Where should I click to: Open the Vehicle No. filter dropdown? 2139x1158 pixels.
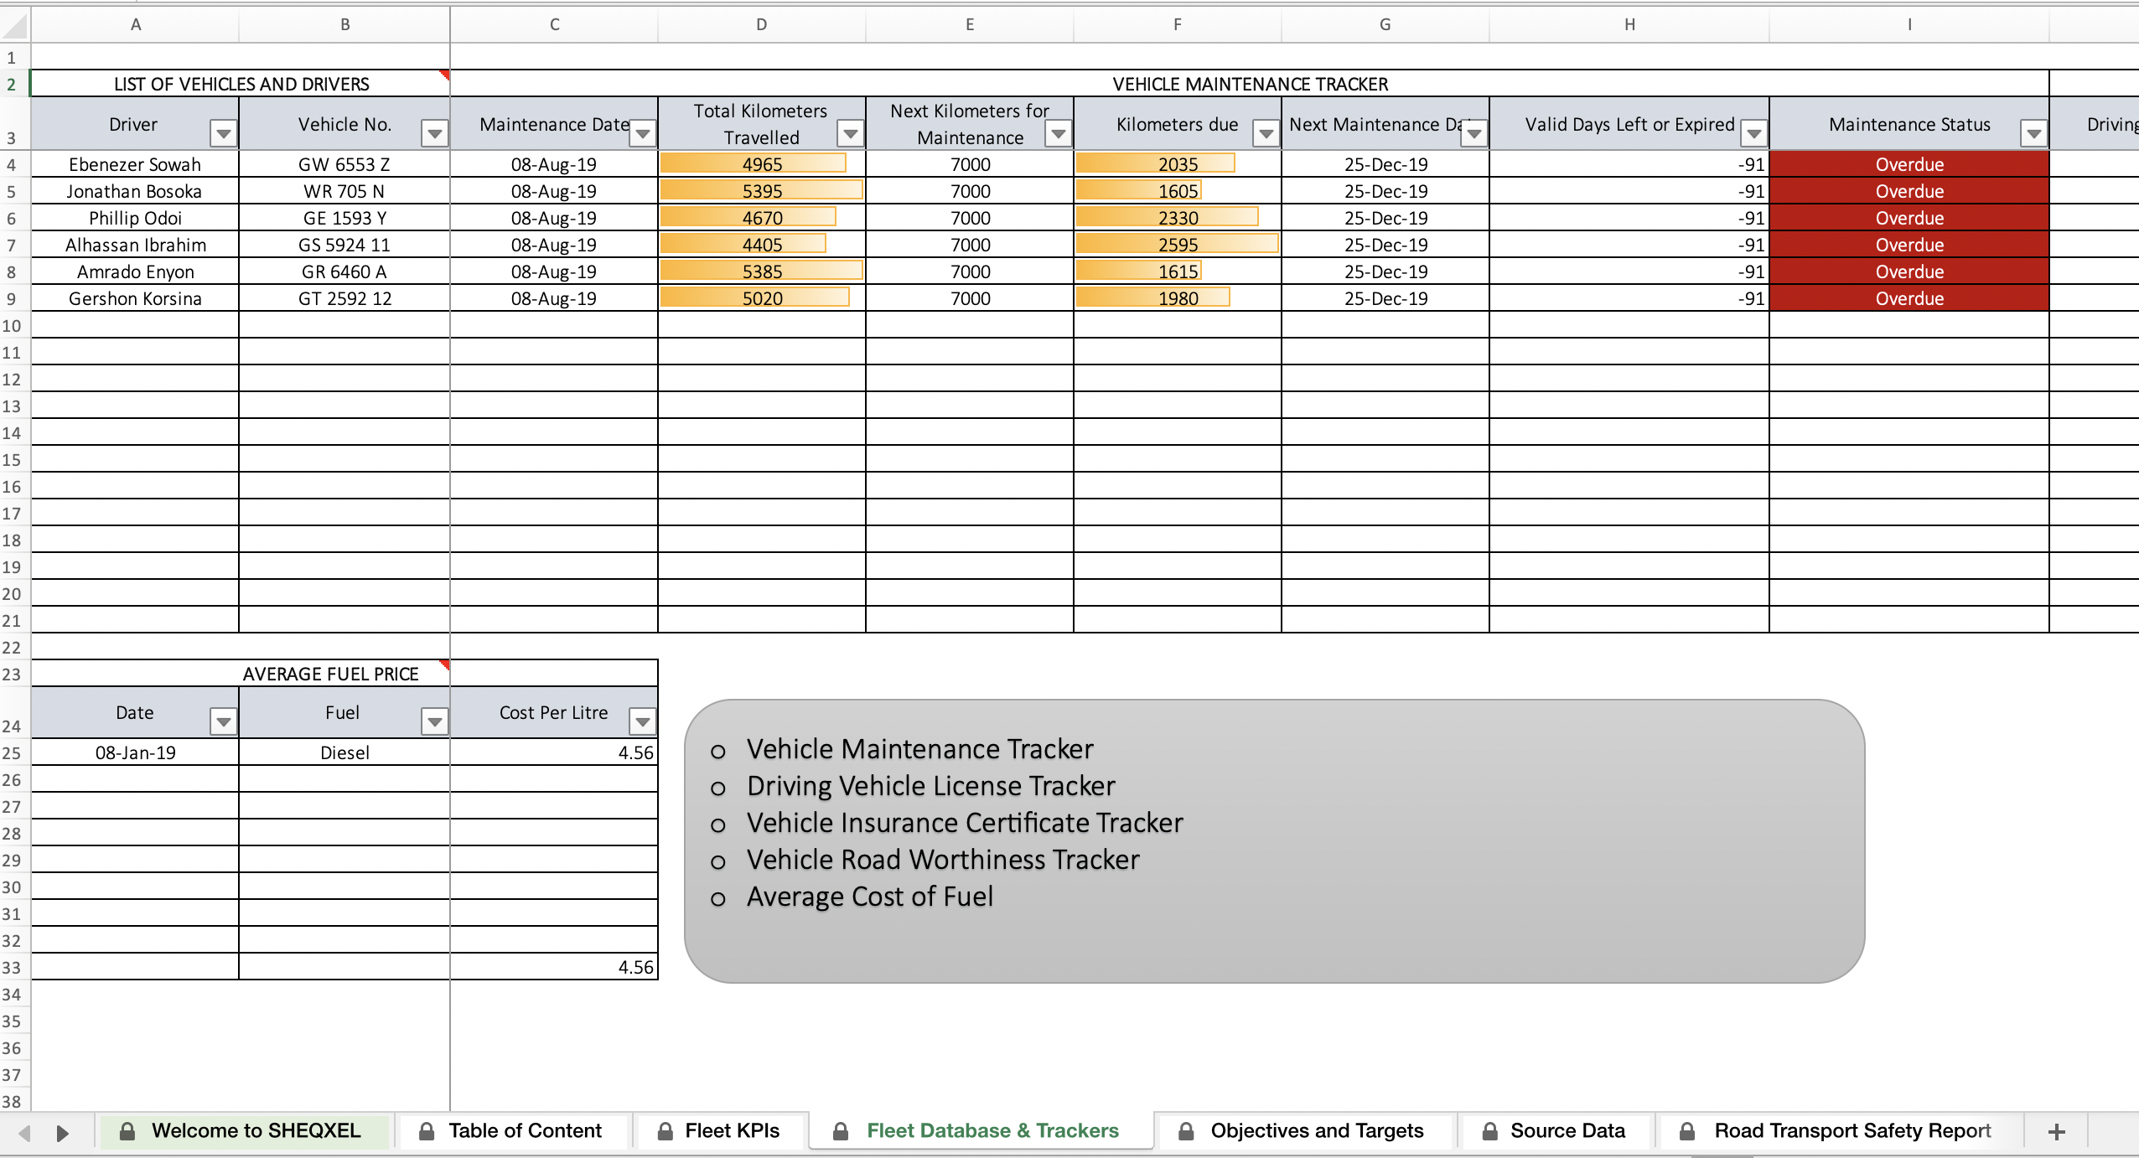tap(434, 133)
